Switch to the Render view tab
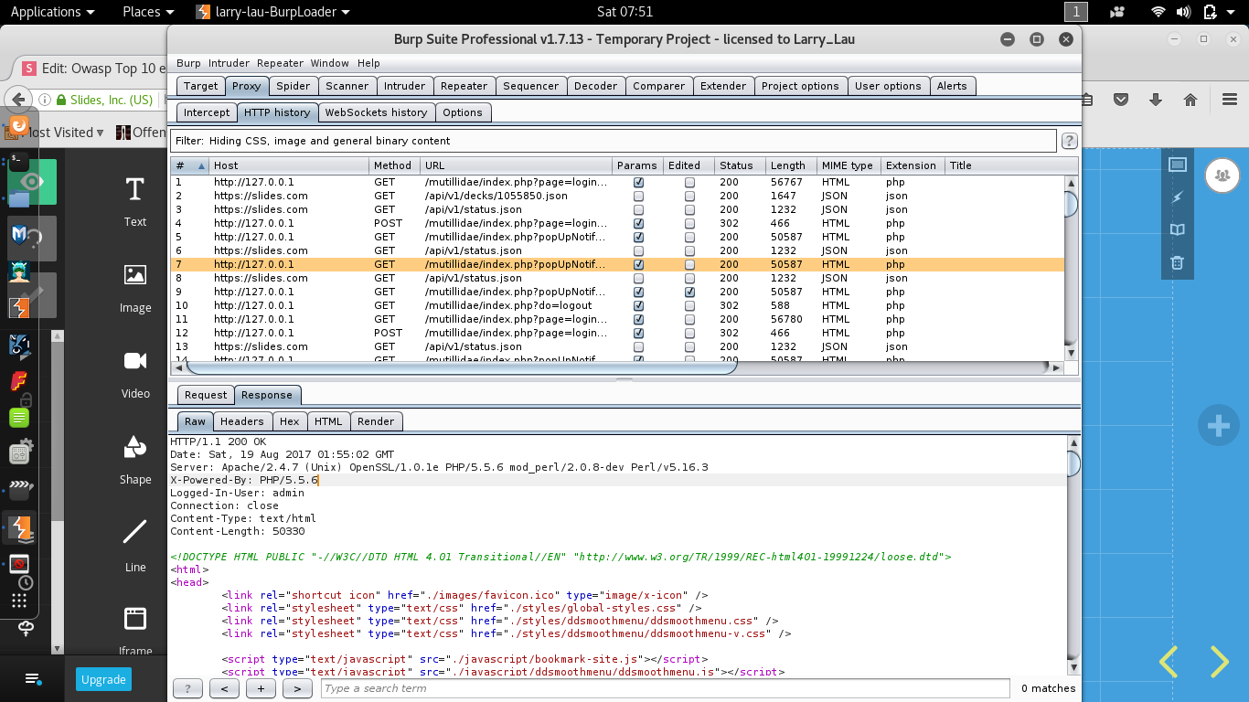This screenshot has height=702, width=1249. pyautogui.click(x=376, y=421)
